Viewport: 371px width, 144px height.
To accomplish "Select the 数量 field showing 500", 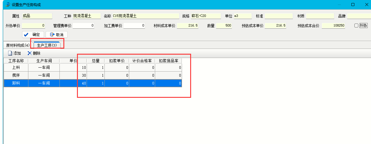I will [x=224, y=26].
